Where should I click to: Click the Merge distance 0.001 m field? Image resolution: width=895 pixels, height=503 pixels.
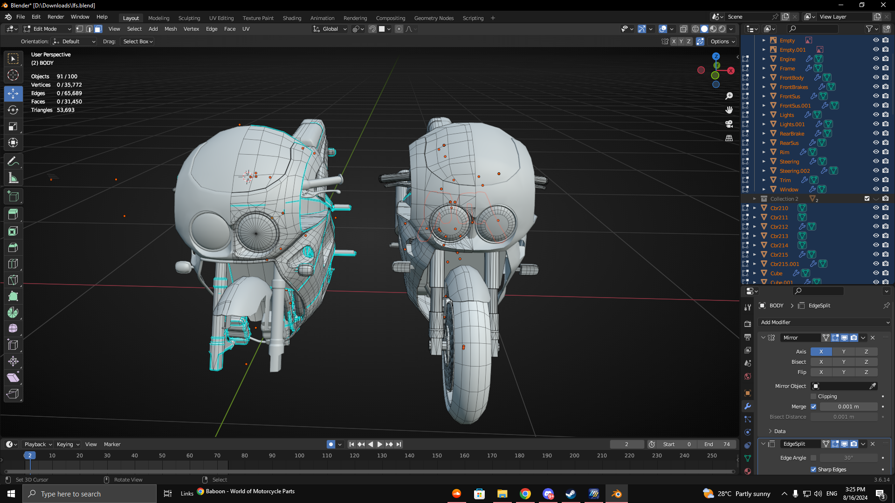(848, 407)
